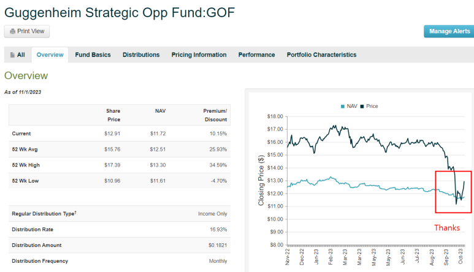Click the Print View button
474x272 pixels.
pyautogui.click(x=27, y=31)
